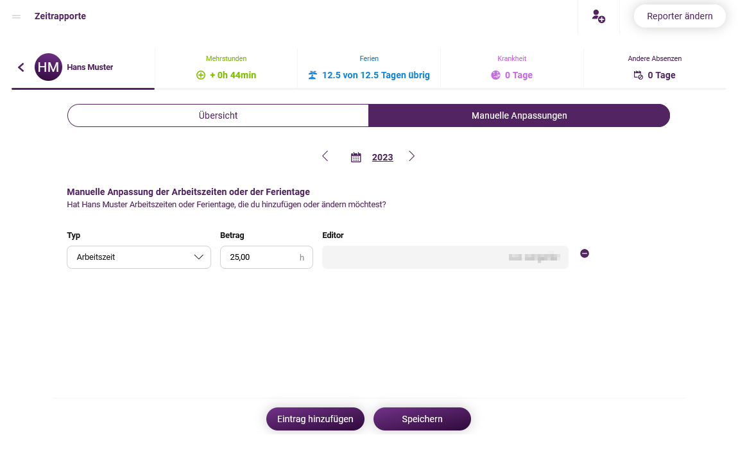Screen dimensions: 738x469
Task: Click the disabled Editor field
Action: tap(445, 257)
